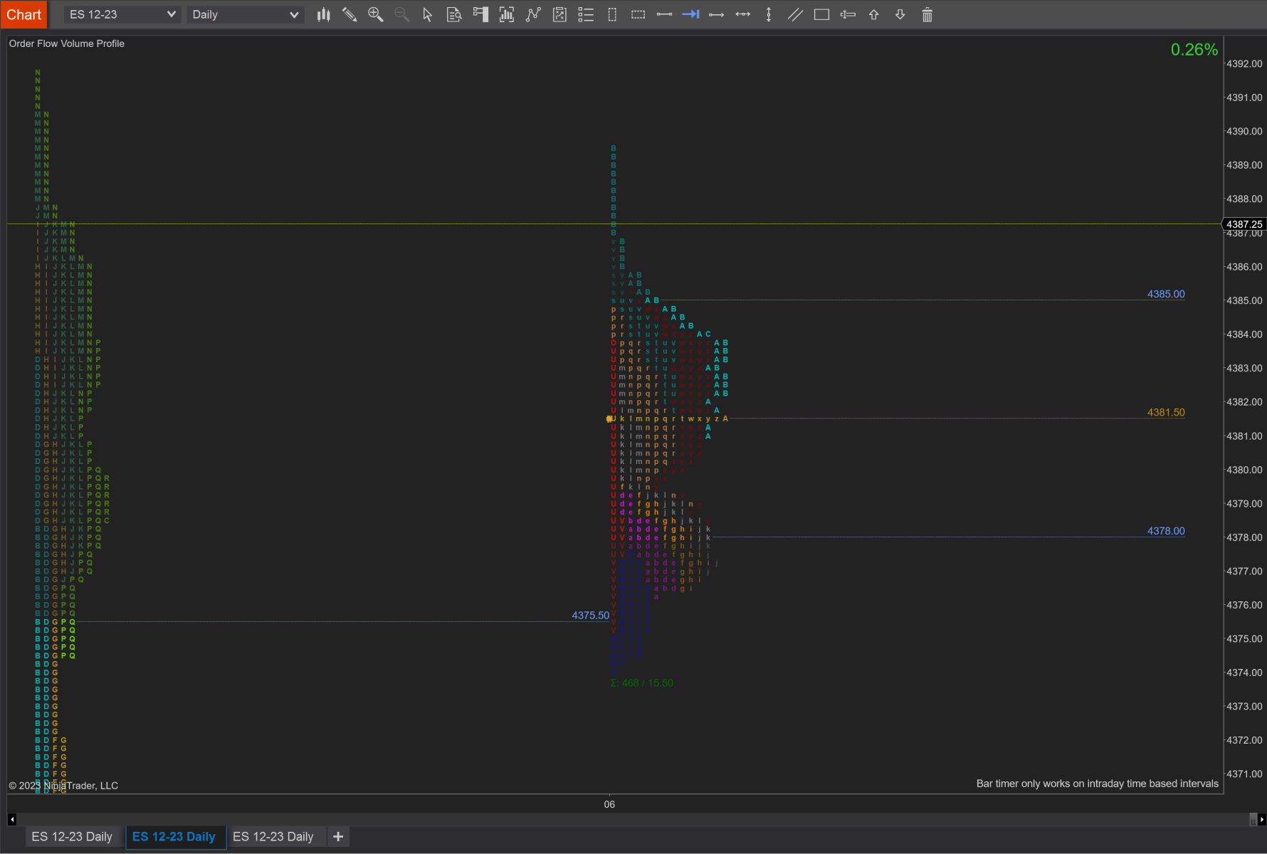Add a new tab with plus button
The width and height of the screenshot is (1267, 854).
coord(338,836)
